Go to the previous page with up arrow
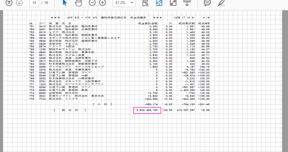288x152 pixels. [x=9, y=3]
